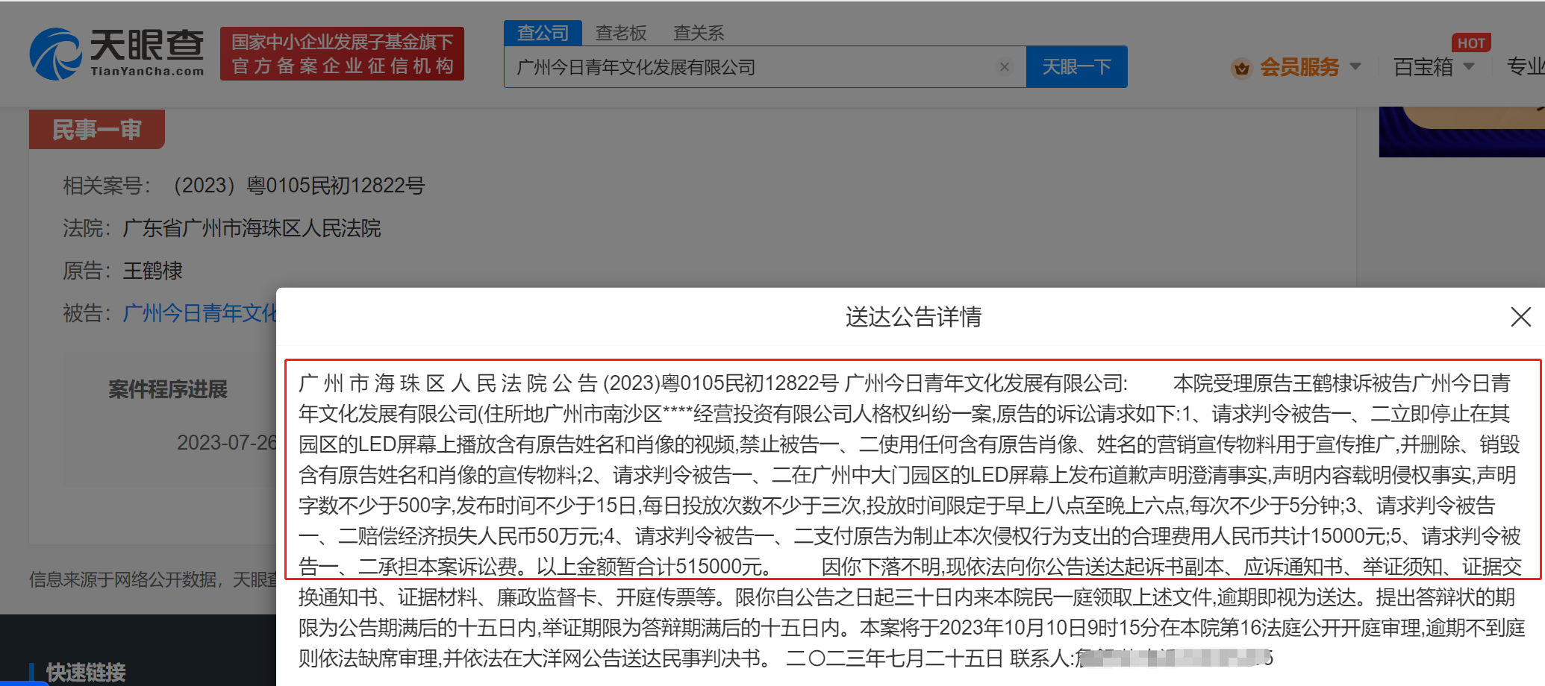The width and height of the screenshot is (1545, 686).
Task: Select the 查公司 tab
Action: pos(543,33)
